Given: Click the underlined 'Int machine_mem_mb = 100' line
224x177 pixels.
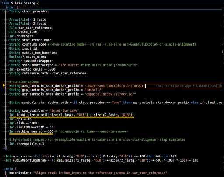Looking at the screenshot, I should pos(31,131).
